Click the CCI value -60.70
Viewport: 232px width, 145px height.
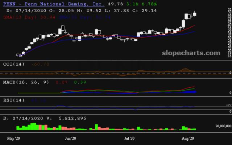(x=40, y=64)
